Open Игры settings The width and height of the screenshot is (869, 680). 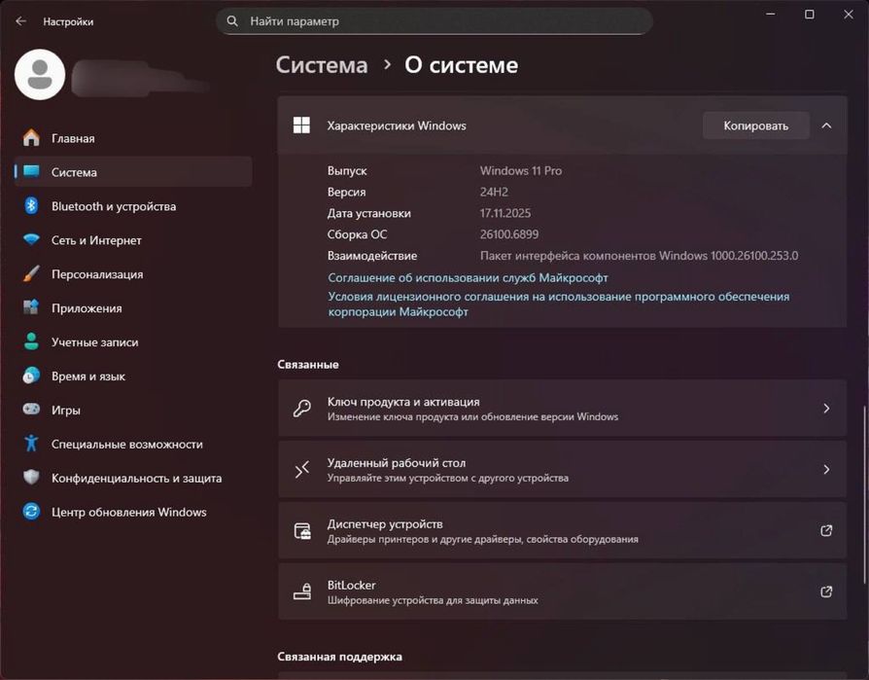(x=133, y=410)
